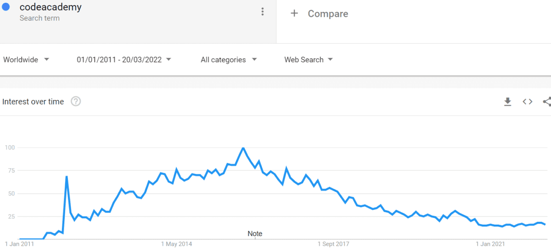
Task: Open the Web Search type dropdown
Action: [309, 60]
